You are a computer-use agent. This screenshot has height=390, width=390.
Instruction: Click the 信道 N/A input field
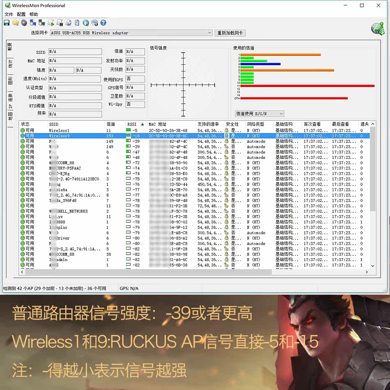click(135, 52)
